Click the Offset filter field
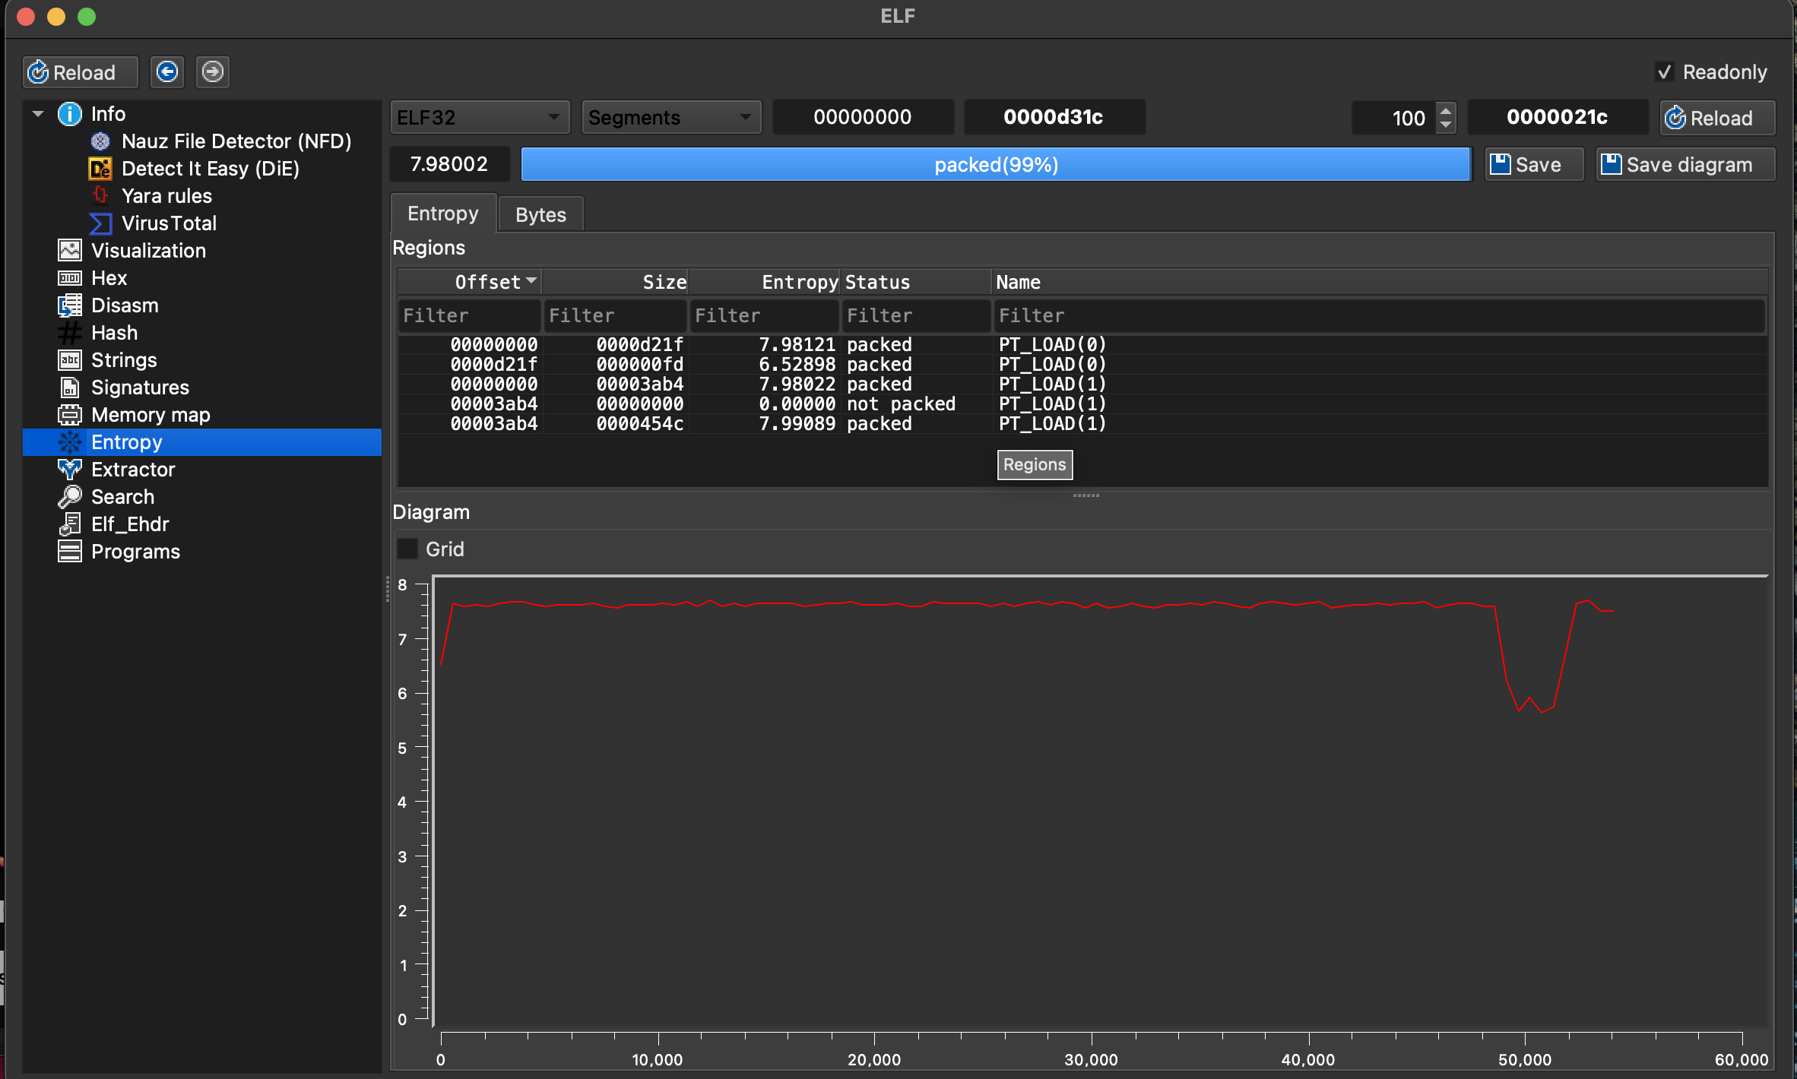The height and width of the screenshot is (1079, 1797). (x=469, y=315)
